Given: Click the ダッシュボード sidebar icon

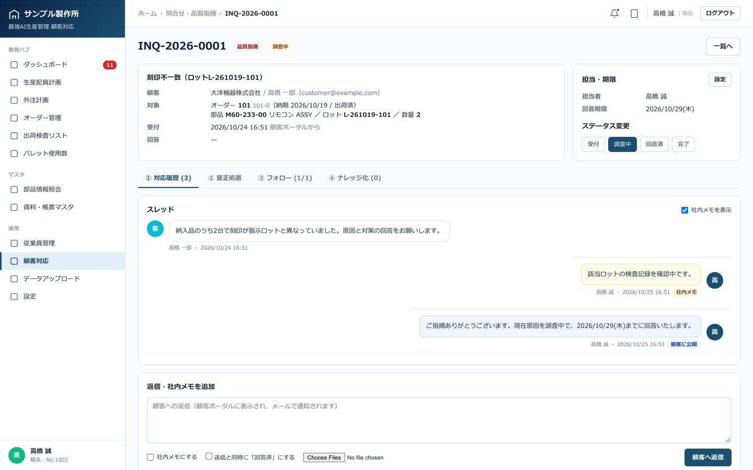Looking at the screenshot, I should 14,65.
